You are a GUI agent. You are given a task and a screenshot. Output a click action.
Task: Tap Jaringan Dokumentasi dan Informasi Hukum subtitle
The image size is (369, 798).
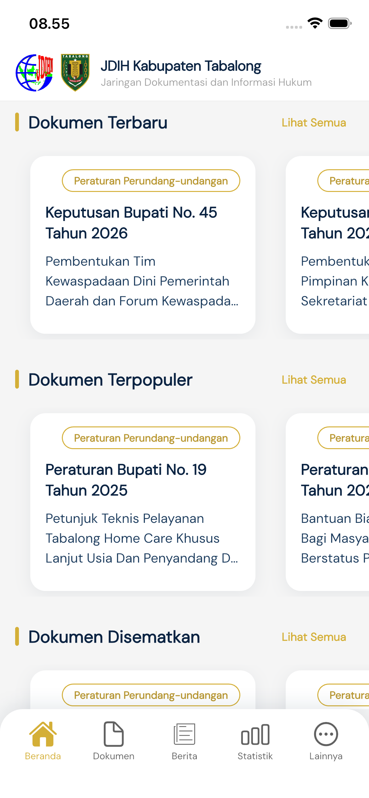206,82
